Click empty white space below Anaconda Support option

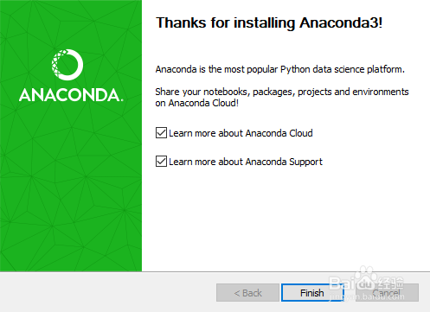[x=286, y=219]
